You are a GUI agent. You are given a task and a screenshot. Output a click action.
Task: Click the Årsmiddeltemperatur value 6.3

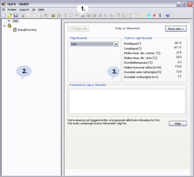click(179, 62)
